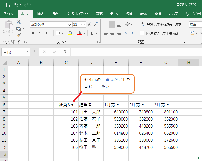
Task: Click the Copy icon
Action: pos(19,29)
